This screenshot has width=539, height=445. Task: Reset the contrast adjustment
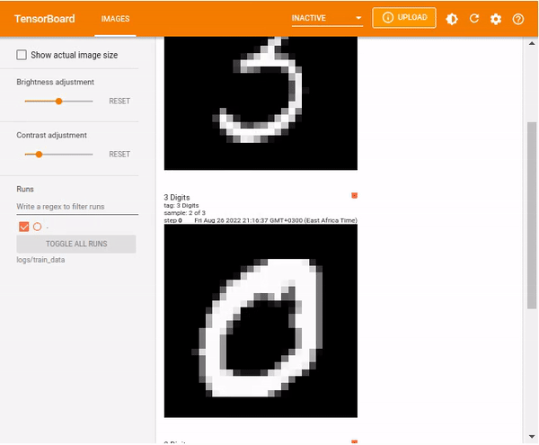tap(119, 154)
